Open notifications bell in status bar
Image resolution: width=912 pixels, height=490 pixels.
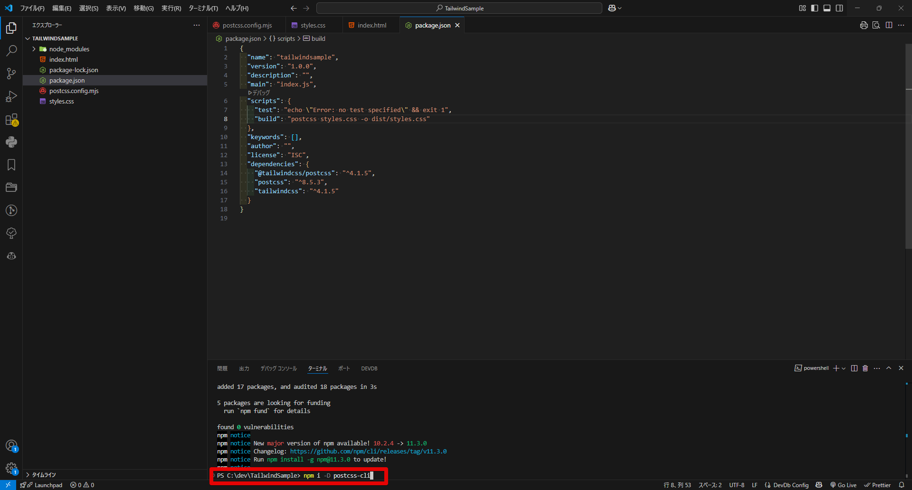coord(902,485)
